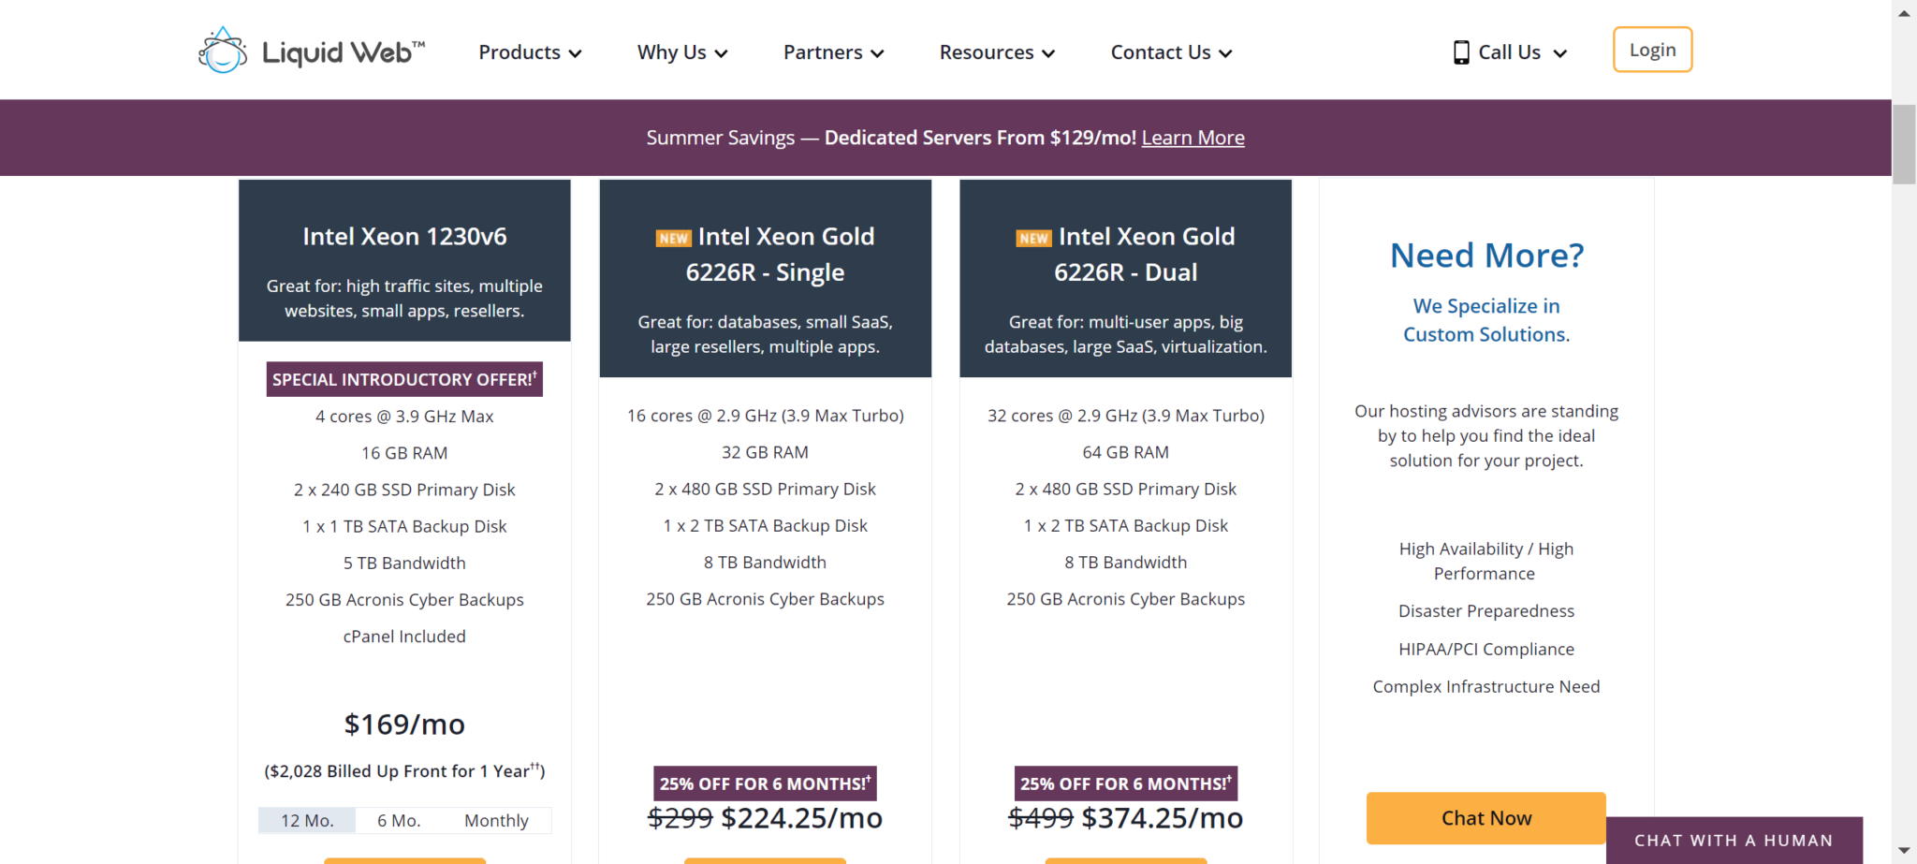Click '$2,028 Billed Up Front for 1 Year' text

[x=404, y=770]
